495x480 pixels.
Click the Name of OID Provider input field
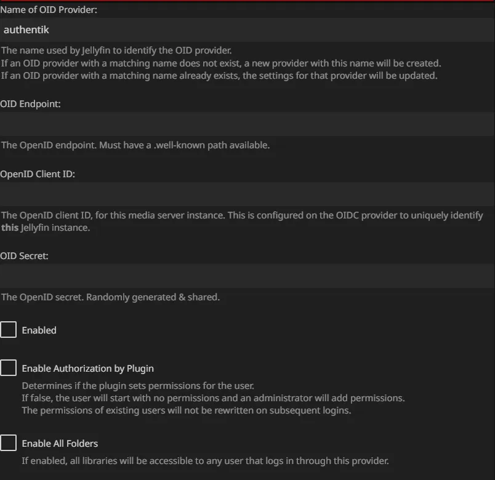[x=246, y=30]
